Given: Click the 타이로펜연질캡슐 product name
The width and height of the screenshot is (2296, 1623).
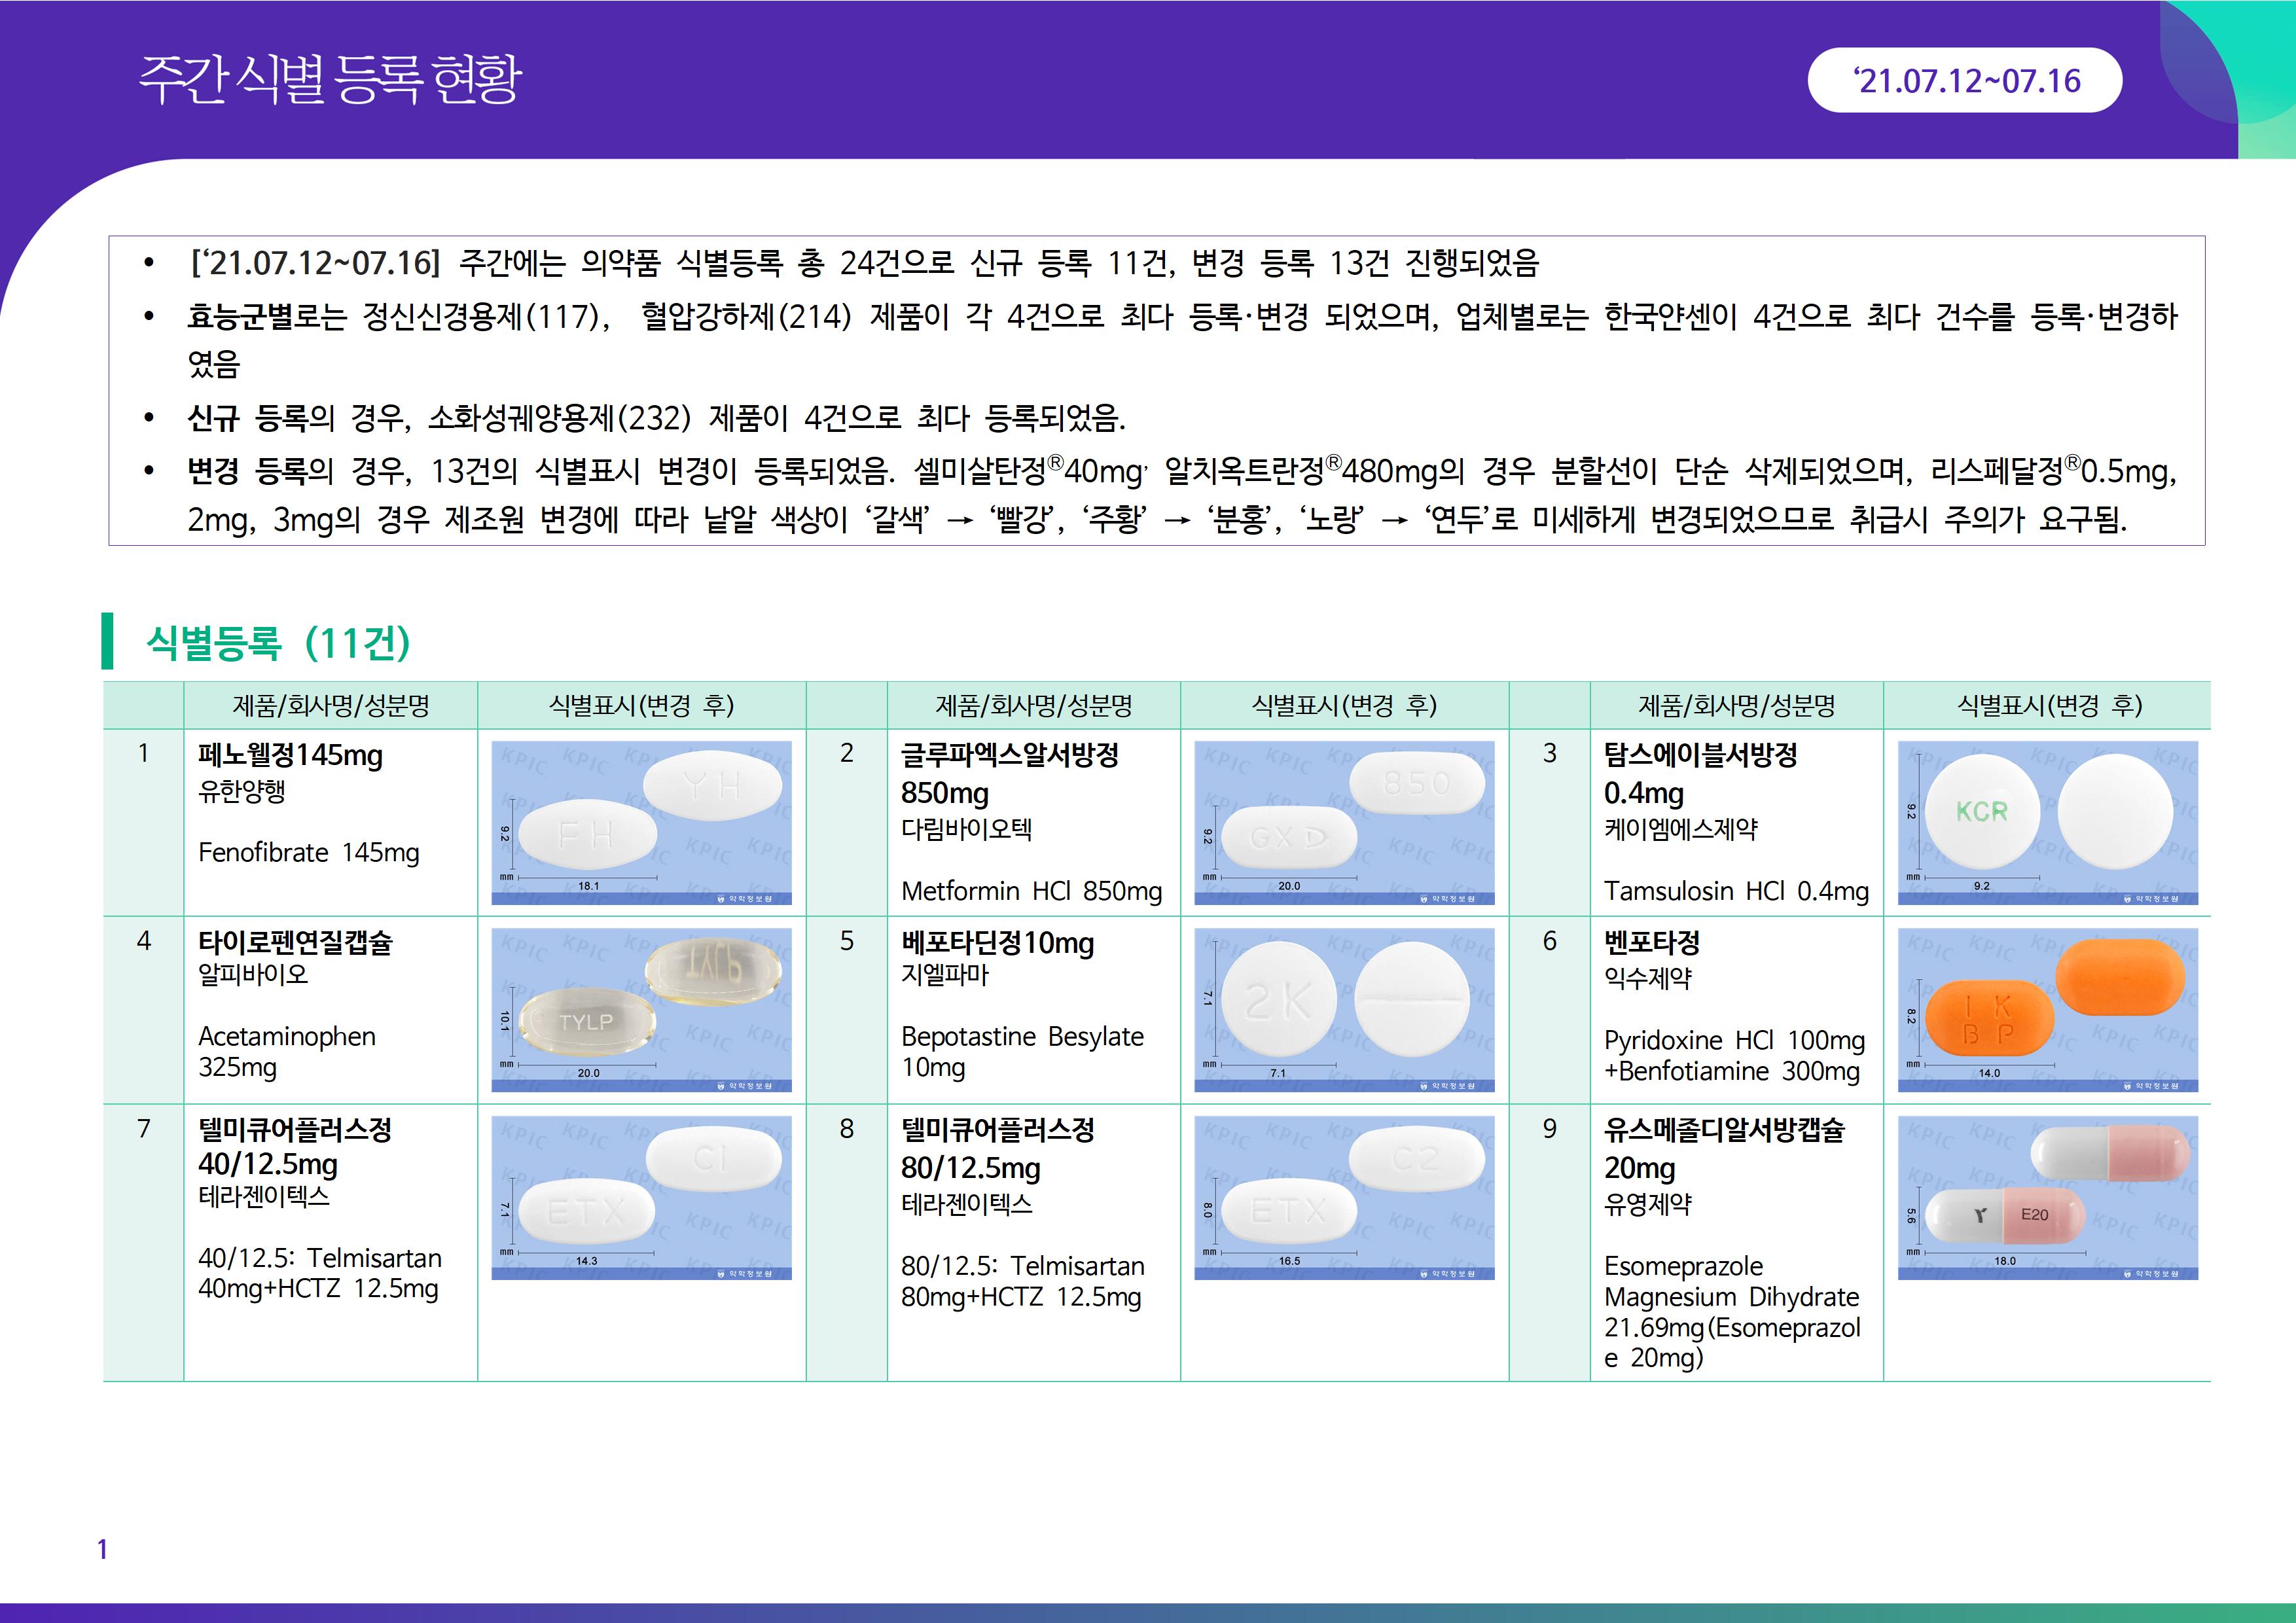Looking at the screenshot, I should click(x=295, y=942).
